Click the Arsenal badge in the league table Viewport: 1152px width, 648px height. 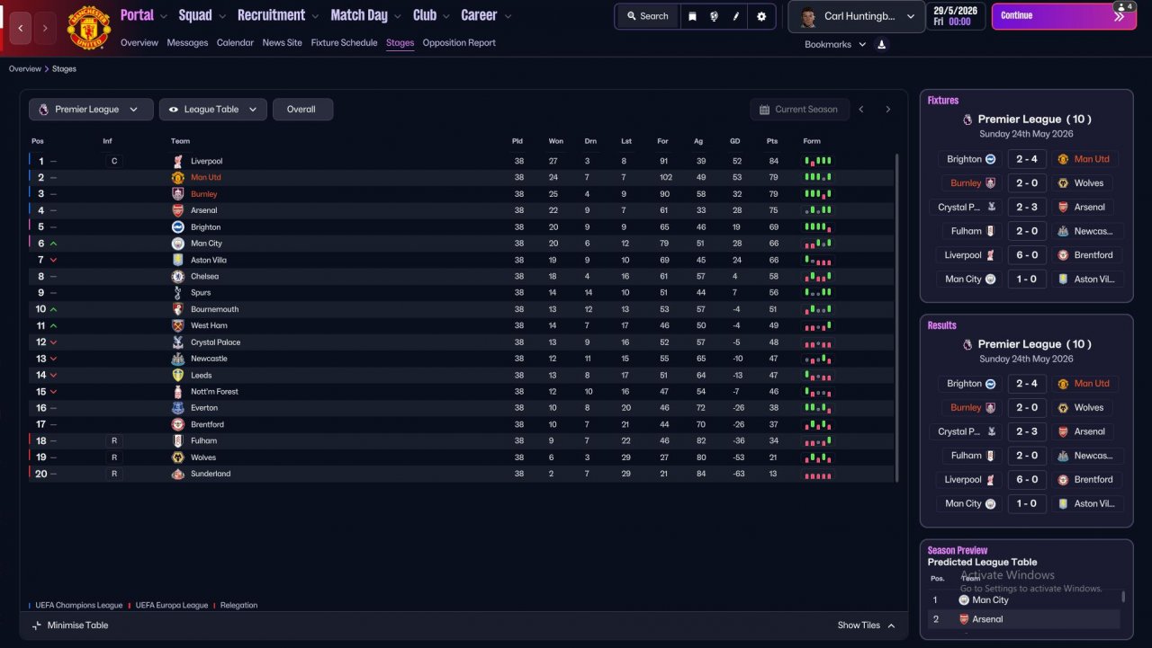pos(178,210)
